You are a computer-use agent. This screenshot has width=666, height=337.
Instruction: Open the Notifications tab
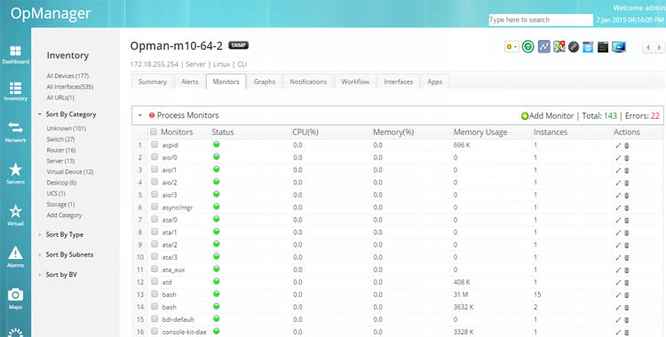click(x=308, y=82)
